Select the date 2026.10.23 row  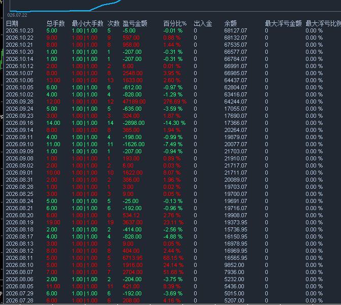tap(172, 30)
